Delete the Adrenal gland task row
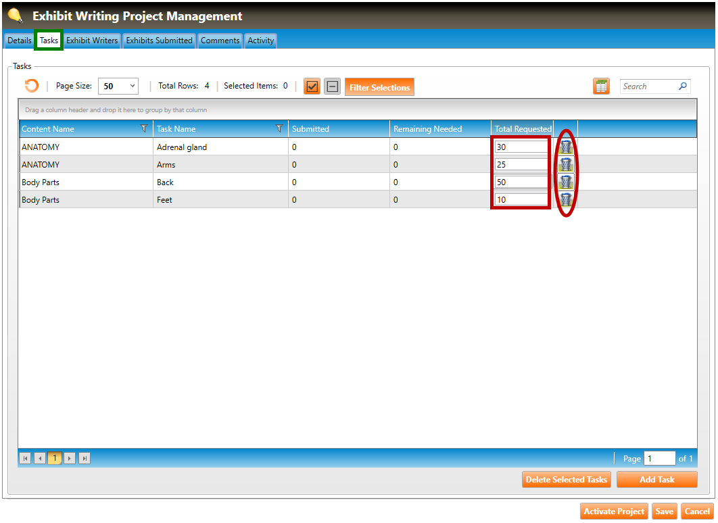This screenshot has width=718, height=523. pos(566,147)
